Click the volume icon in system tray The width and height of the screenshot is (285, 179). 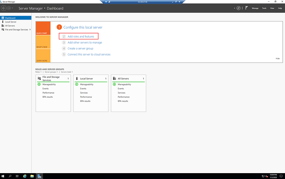click(x=267, y=176)
